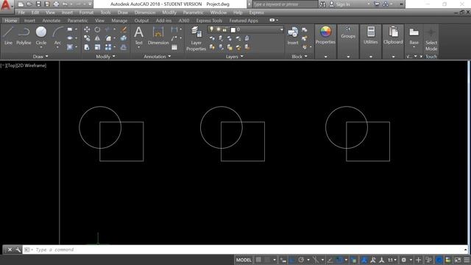Click the Save icon in quick access toolbar
The image size is (471, 265).
coord(38,4)
